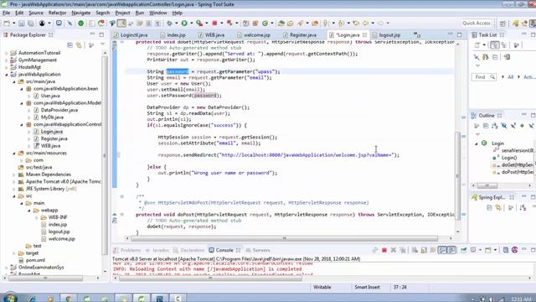Image resolution: width=536 pixels, height=302 pixels.
Task: Click the Package Explorer vertical scrollbar
Action: coord(105,156)
